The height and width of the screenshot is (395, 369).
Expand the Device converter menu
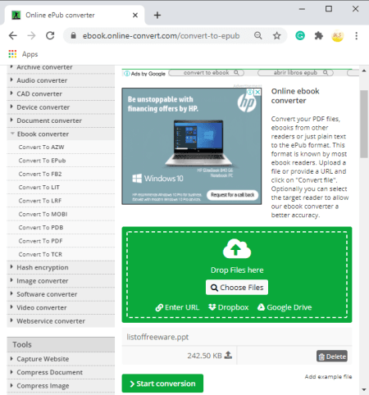click(61, 107)
